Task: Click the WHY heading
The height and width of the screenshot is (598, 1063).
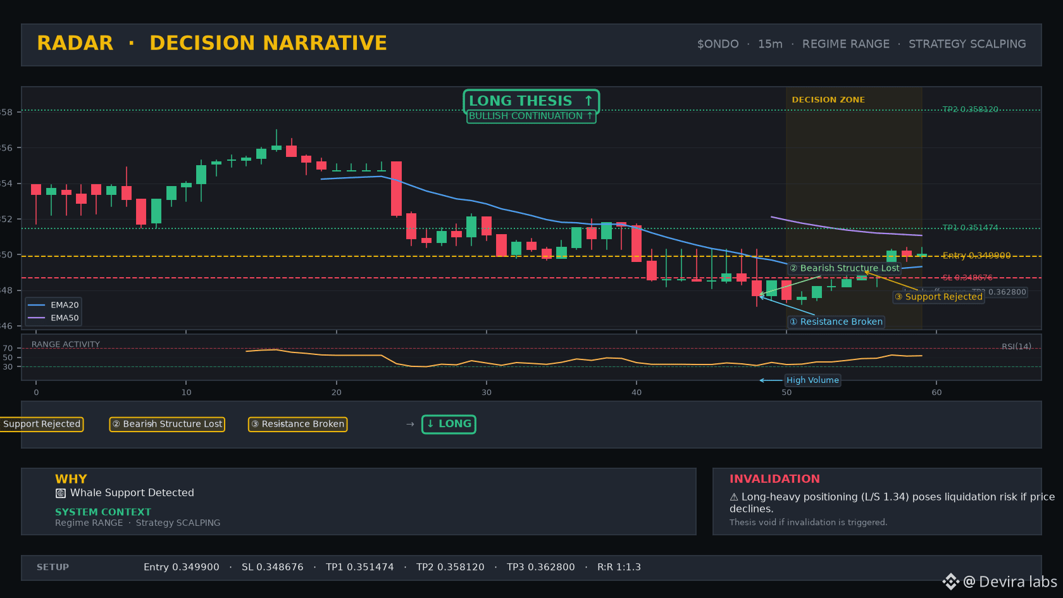Action: (71, 479)
